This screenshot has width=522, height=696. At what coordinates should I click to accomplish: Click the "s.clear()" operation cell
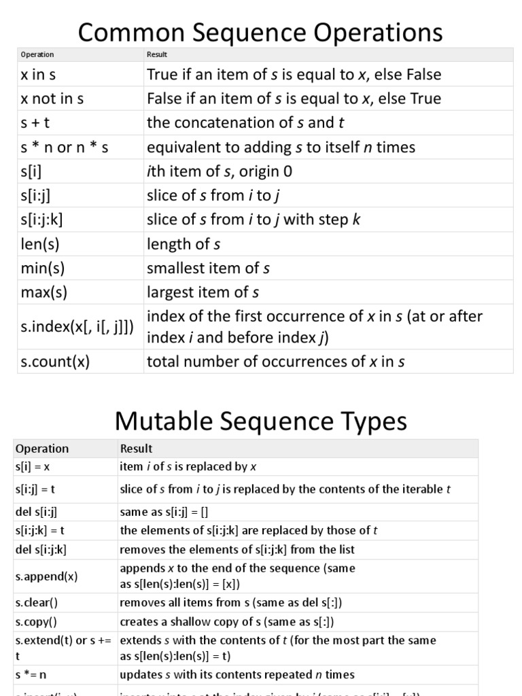(41, 602)
